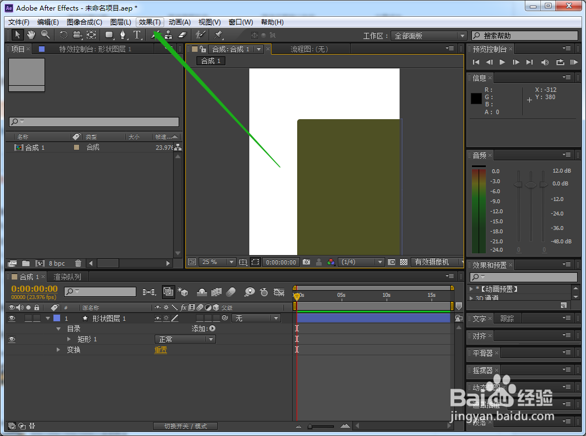This screenshot has height=436, width=586.
Task: Click the layer label color swatch of 形状图层 1
Action: [57, 318]
